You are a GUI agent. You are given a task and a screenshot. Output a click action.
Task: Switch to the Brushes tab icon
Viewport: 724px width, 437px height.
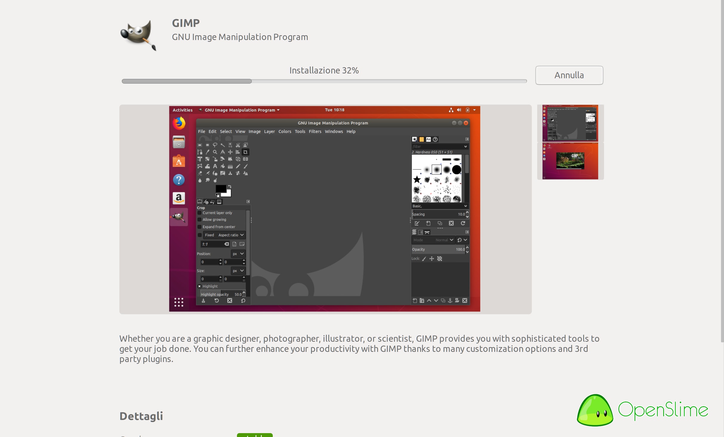click(x=415, y=139)
